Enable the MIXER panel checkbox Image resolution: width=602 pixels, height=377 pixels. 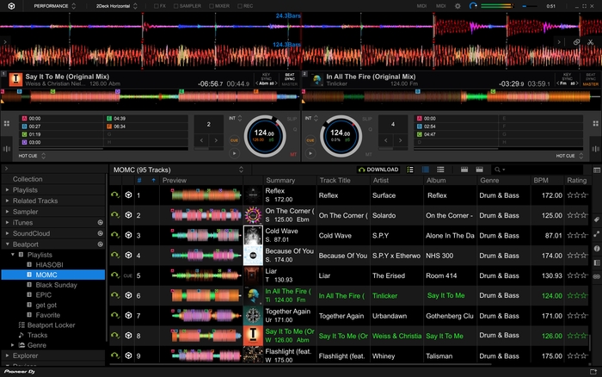210,6
